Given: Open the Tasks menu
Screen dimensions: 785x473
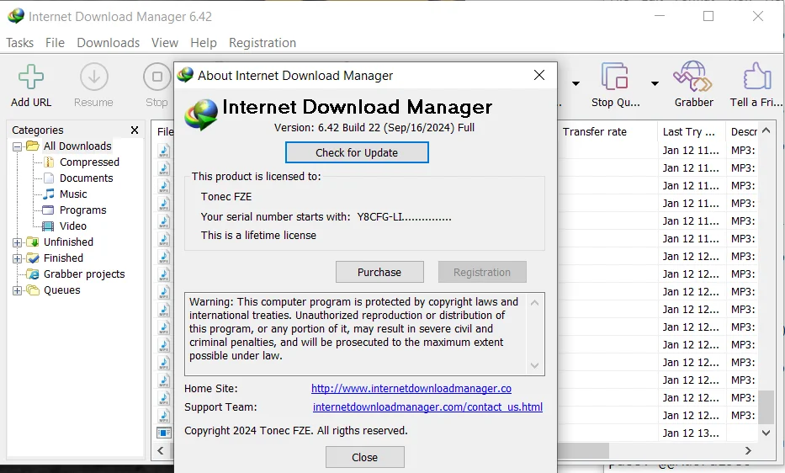Looking at the screenshot, I should click(x=19, y=43).
